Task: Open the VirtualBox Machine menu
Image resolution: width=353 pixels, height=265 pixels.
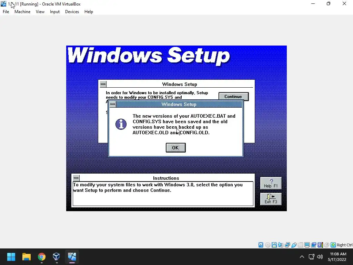Action: (x=22, y=12)
